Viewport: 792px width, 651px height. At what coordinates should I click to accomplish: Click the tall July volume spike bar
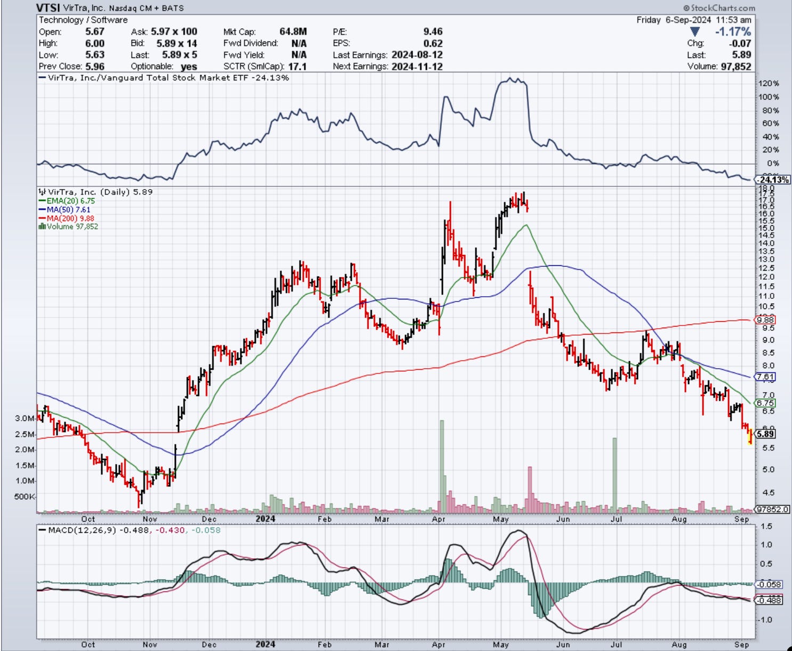click(x=615, y=475)
